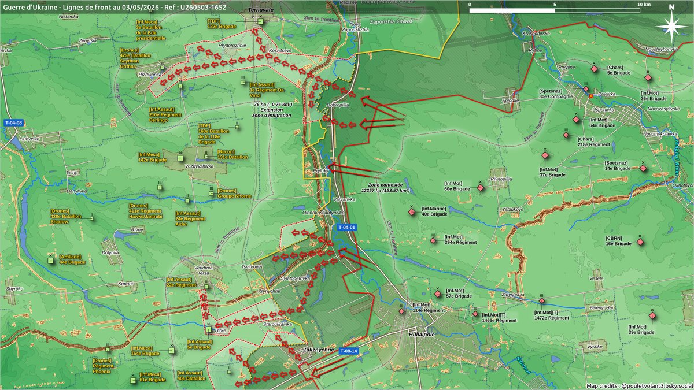The image size is (694, 390).
Task: Click the 'Liubytske' village label
Action: [28, 139]
